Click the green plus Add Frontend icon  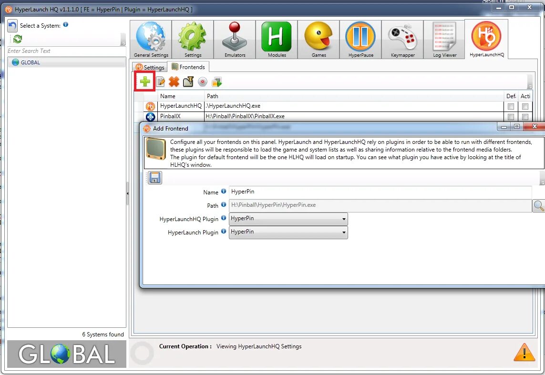145,81
